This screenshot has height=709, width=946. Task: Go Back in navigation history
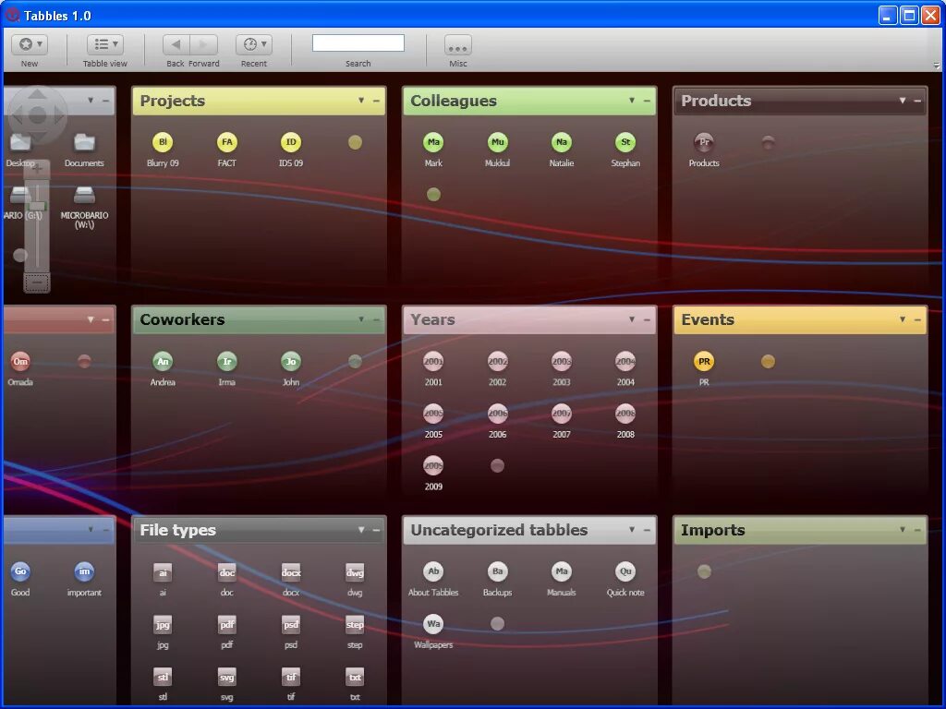(176, 44)
